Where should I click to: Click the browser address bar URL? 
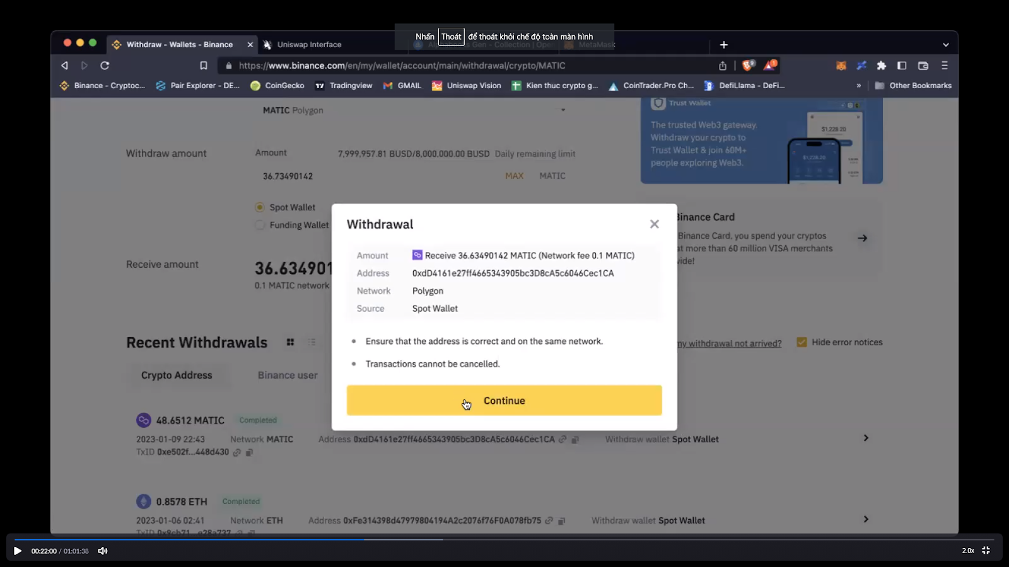pos(402,66)
